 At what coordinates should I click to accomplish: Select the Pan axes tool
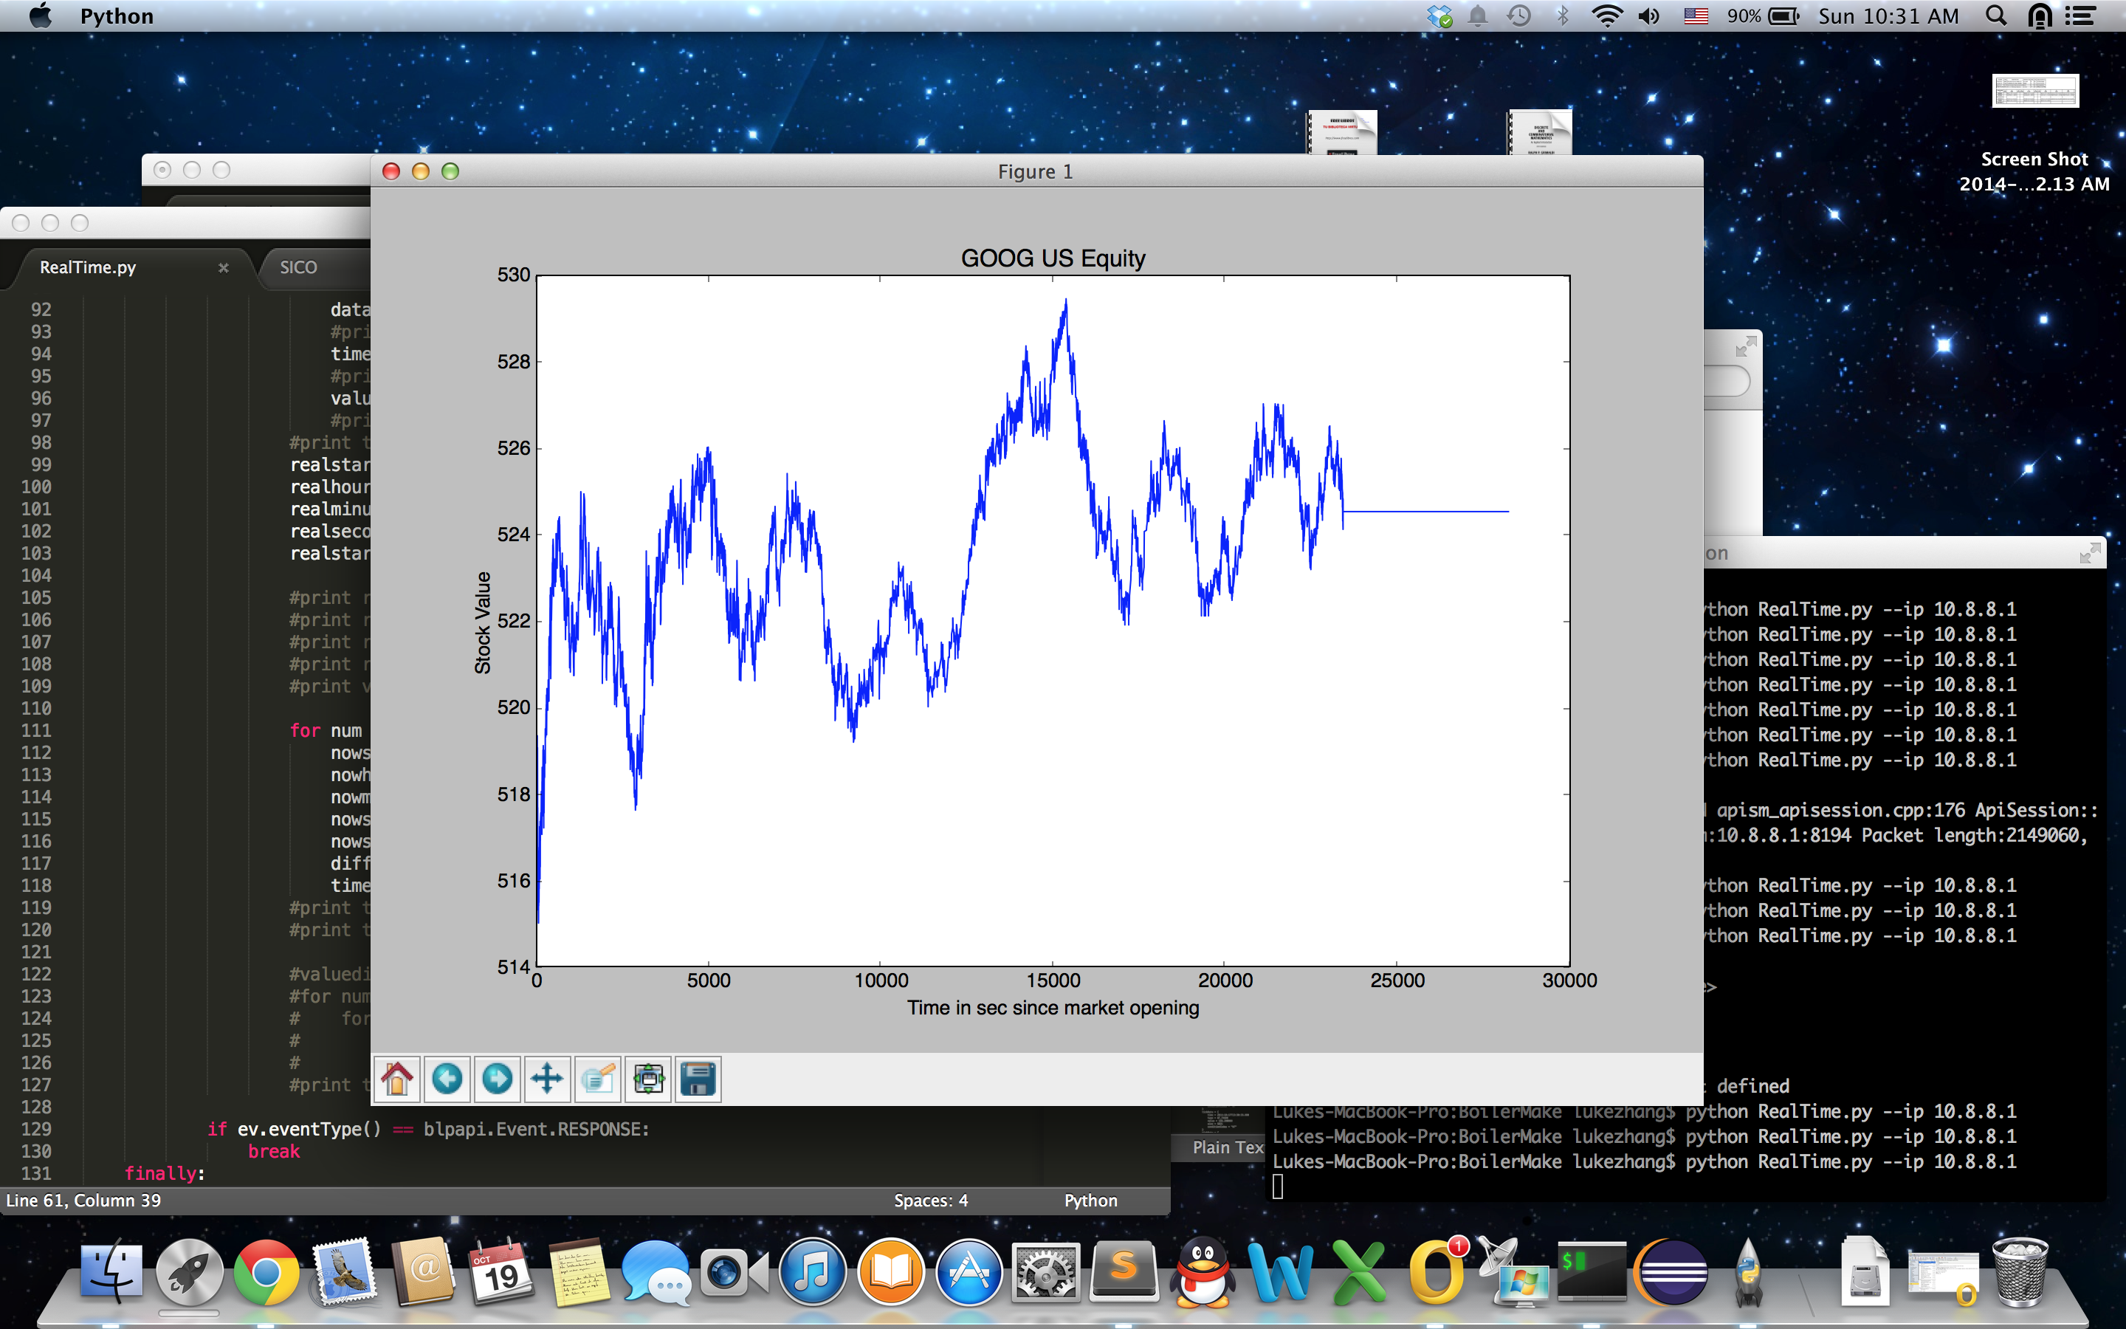point(547,1079)
